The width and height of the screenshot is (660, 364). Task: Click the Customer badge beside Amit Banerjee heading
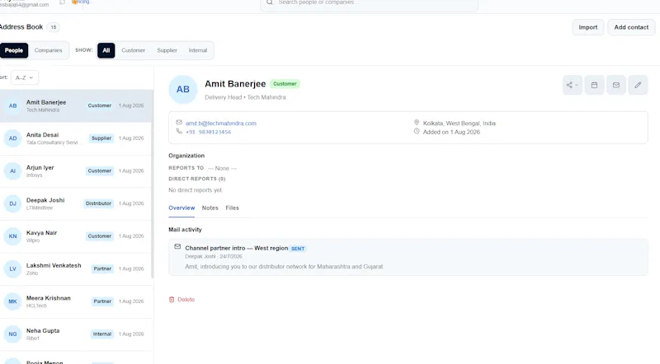point(285,84)
